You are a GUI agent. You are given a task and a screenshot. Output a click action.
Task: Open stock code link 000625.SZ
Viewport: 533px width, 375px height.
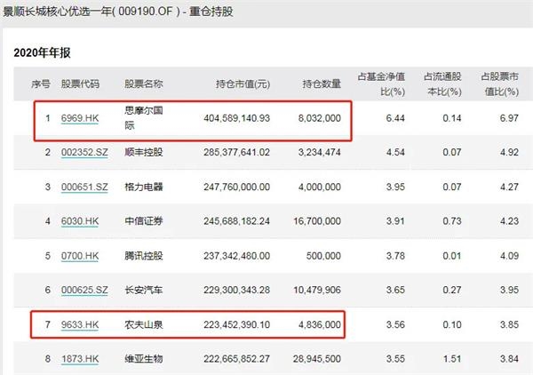pyautogui.click(x=84, y=290)
